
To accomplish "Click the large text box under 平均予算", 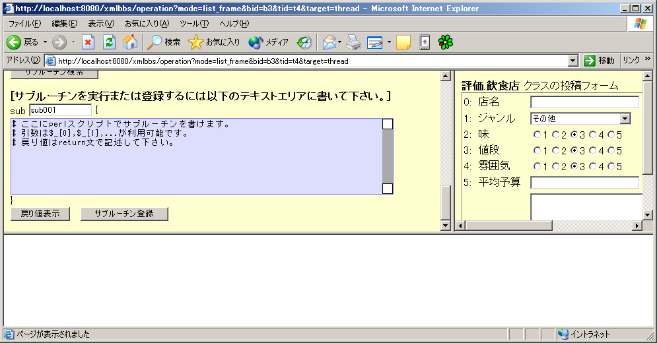I will 586,207.
